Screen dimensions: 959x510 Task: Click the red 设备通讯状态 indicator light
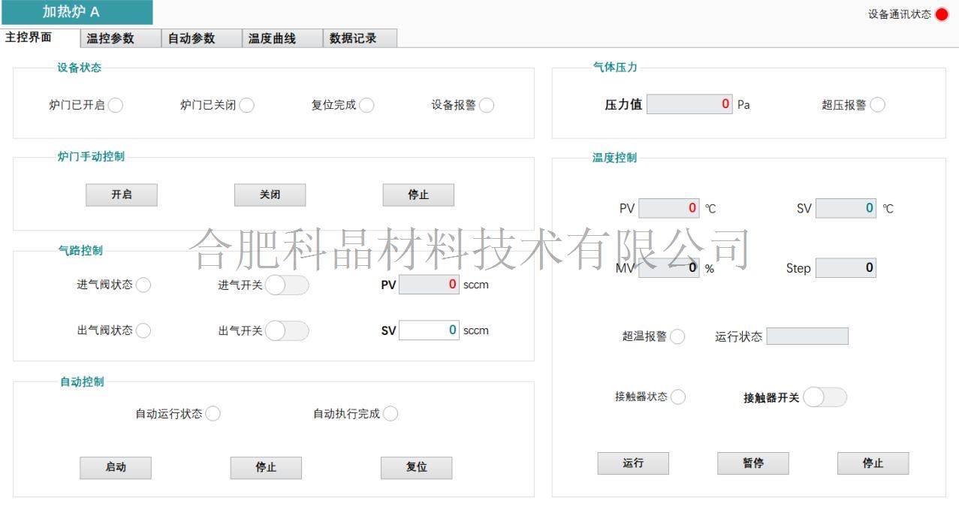pos(942,14)
